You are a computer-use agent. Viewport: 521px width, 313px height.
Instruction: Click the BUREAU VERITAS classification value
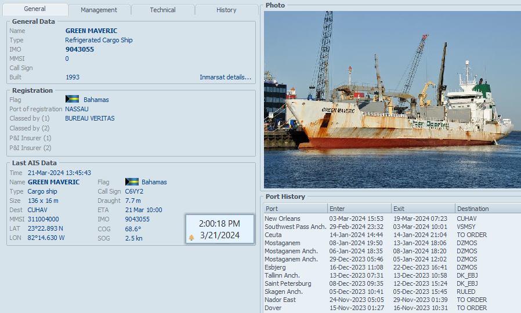click(90, 118)
